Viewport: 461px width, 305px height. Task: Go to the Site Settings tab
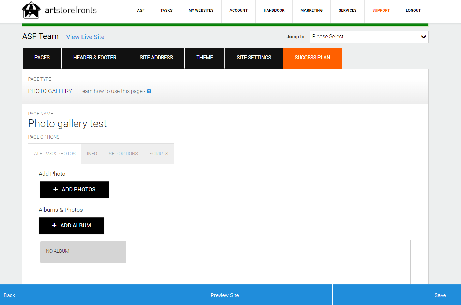(x=254, y=58)
